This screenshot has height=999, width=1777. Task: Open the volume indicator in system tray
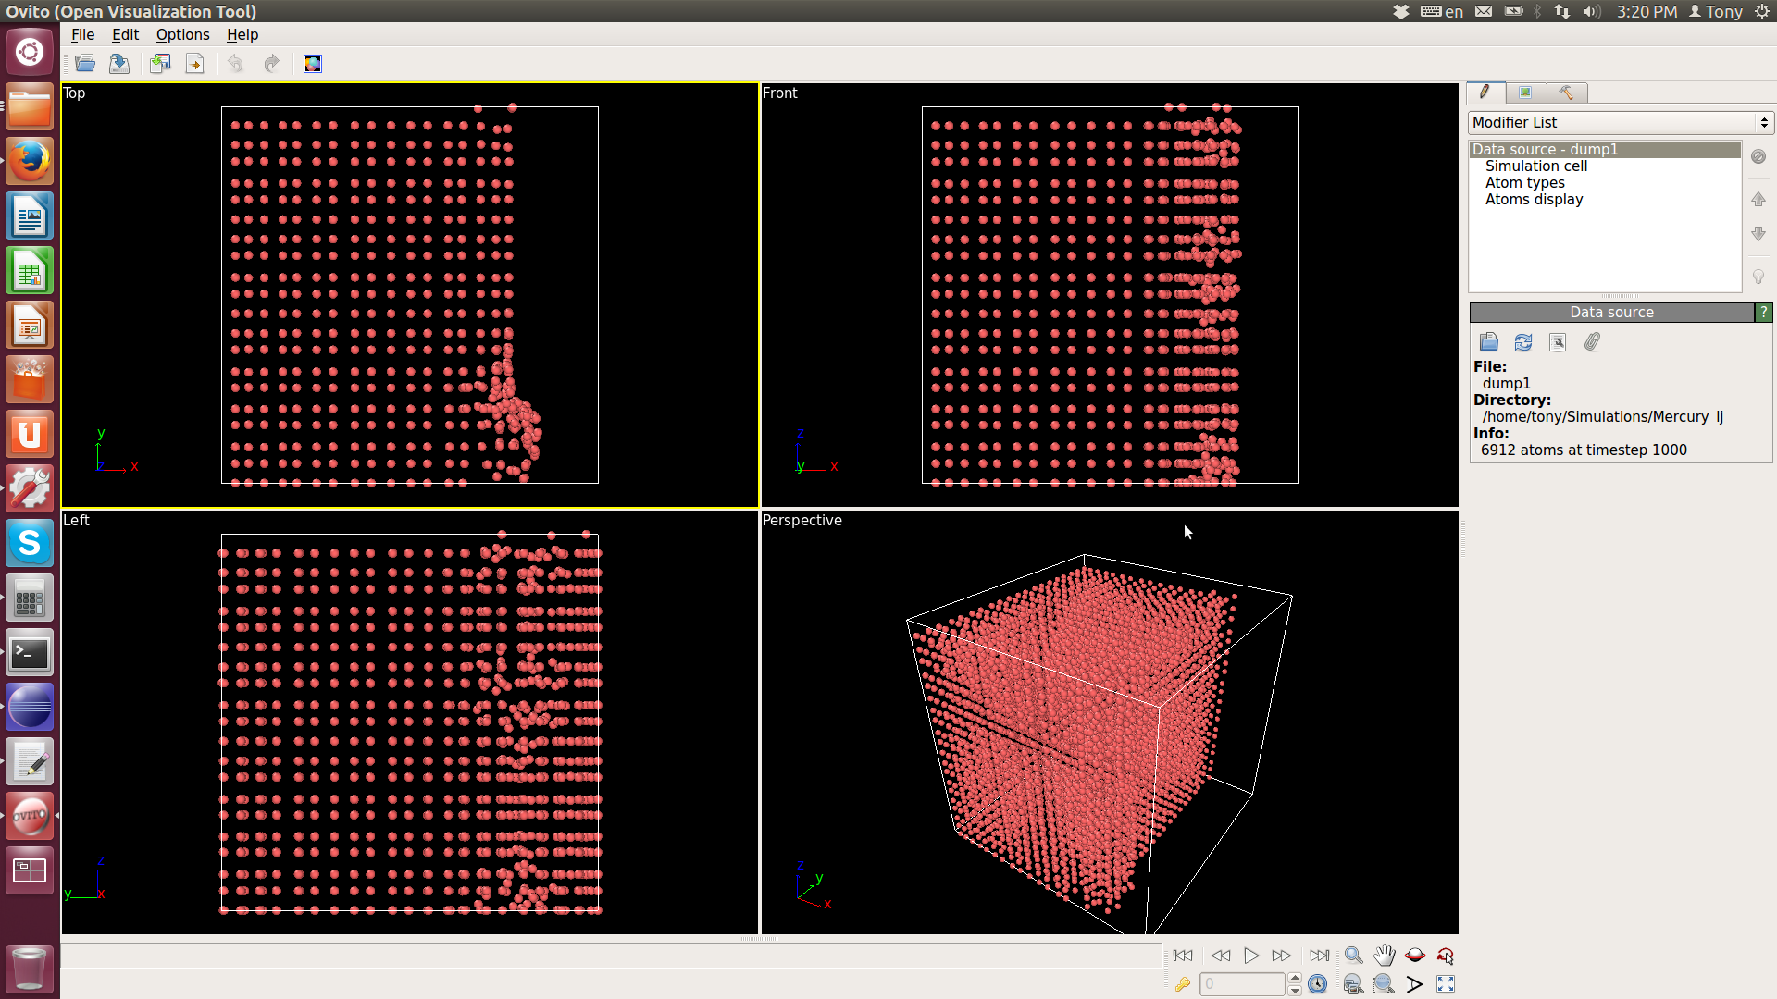coord(1591,11)
